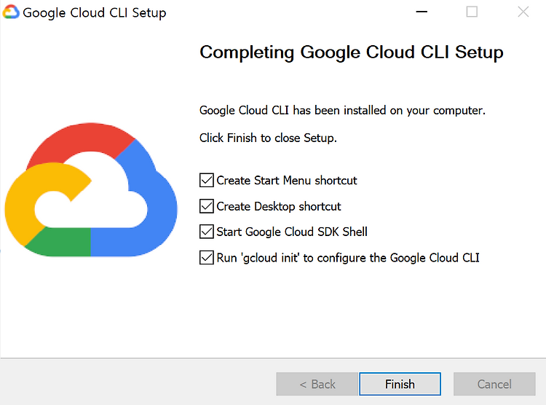
Task: Click the 'has been installed on your computer' text
Action: point(389,111)
